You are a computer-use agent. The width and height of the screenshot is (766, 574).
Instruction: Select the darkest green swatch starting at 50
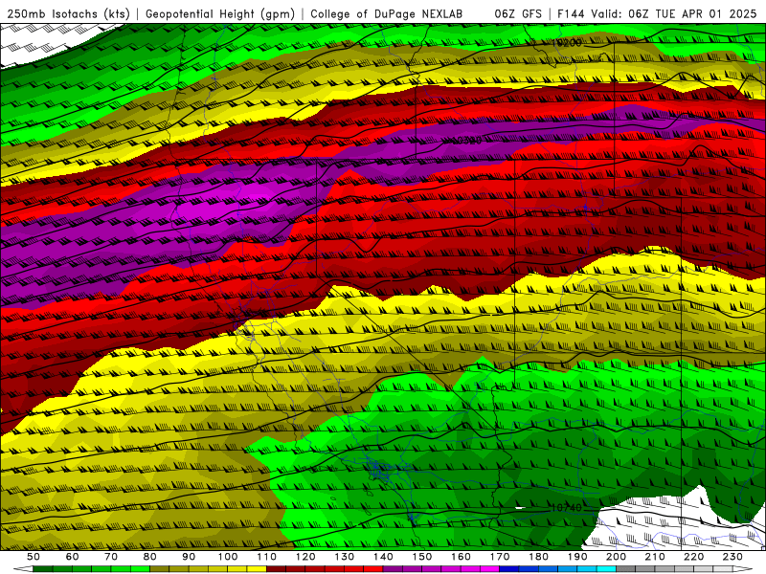click(x=43, y=569)
